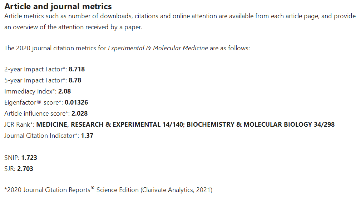Click the 'Article and journal metrics' heading
Screen dimensions: 361x197
click(x=58, y=6)
